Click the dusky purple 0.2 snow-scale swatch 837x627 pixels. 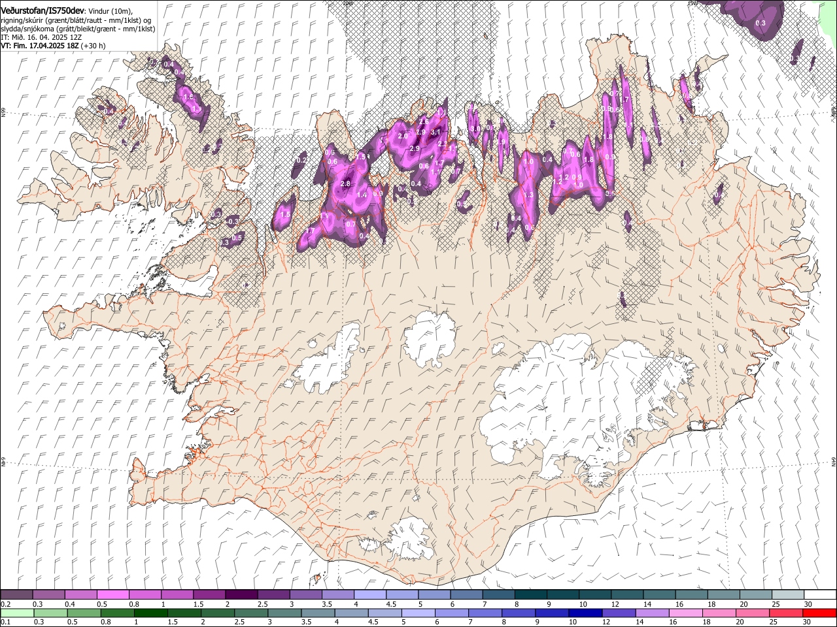coord(16,594)
